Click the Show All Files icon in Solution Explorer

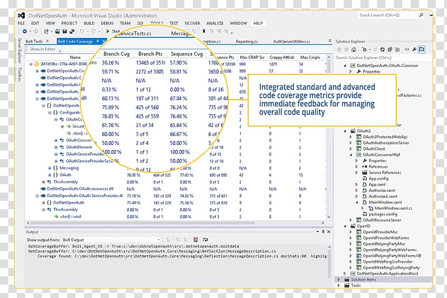(397, 50)
